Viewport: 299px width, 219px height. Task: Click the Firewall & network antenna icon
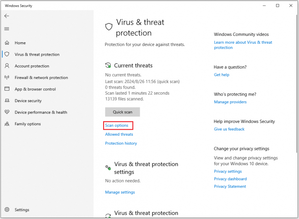pyautogui.click(x=7, y=77)
